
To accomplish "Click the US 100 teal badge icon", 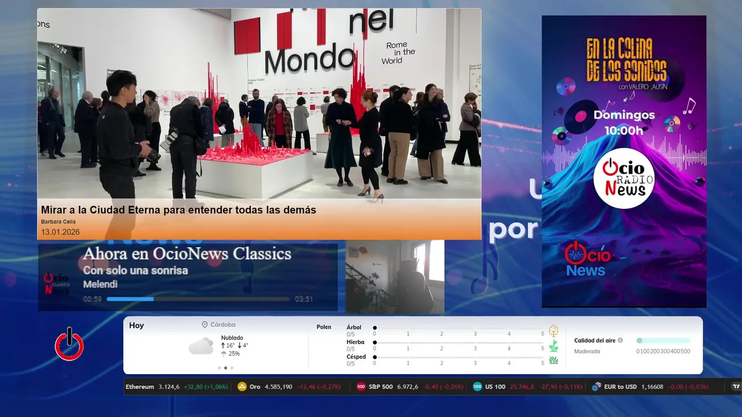I will [477, 386].
